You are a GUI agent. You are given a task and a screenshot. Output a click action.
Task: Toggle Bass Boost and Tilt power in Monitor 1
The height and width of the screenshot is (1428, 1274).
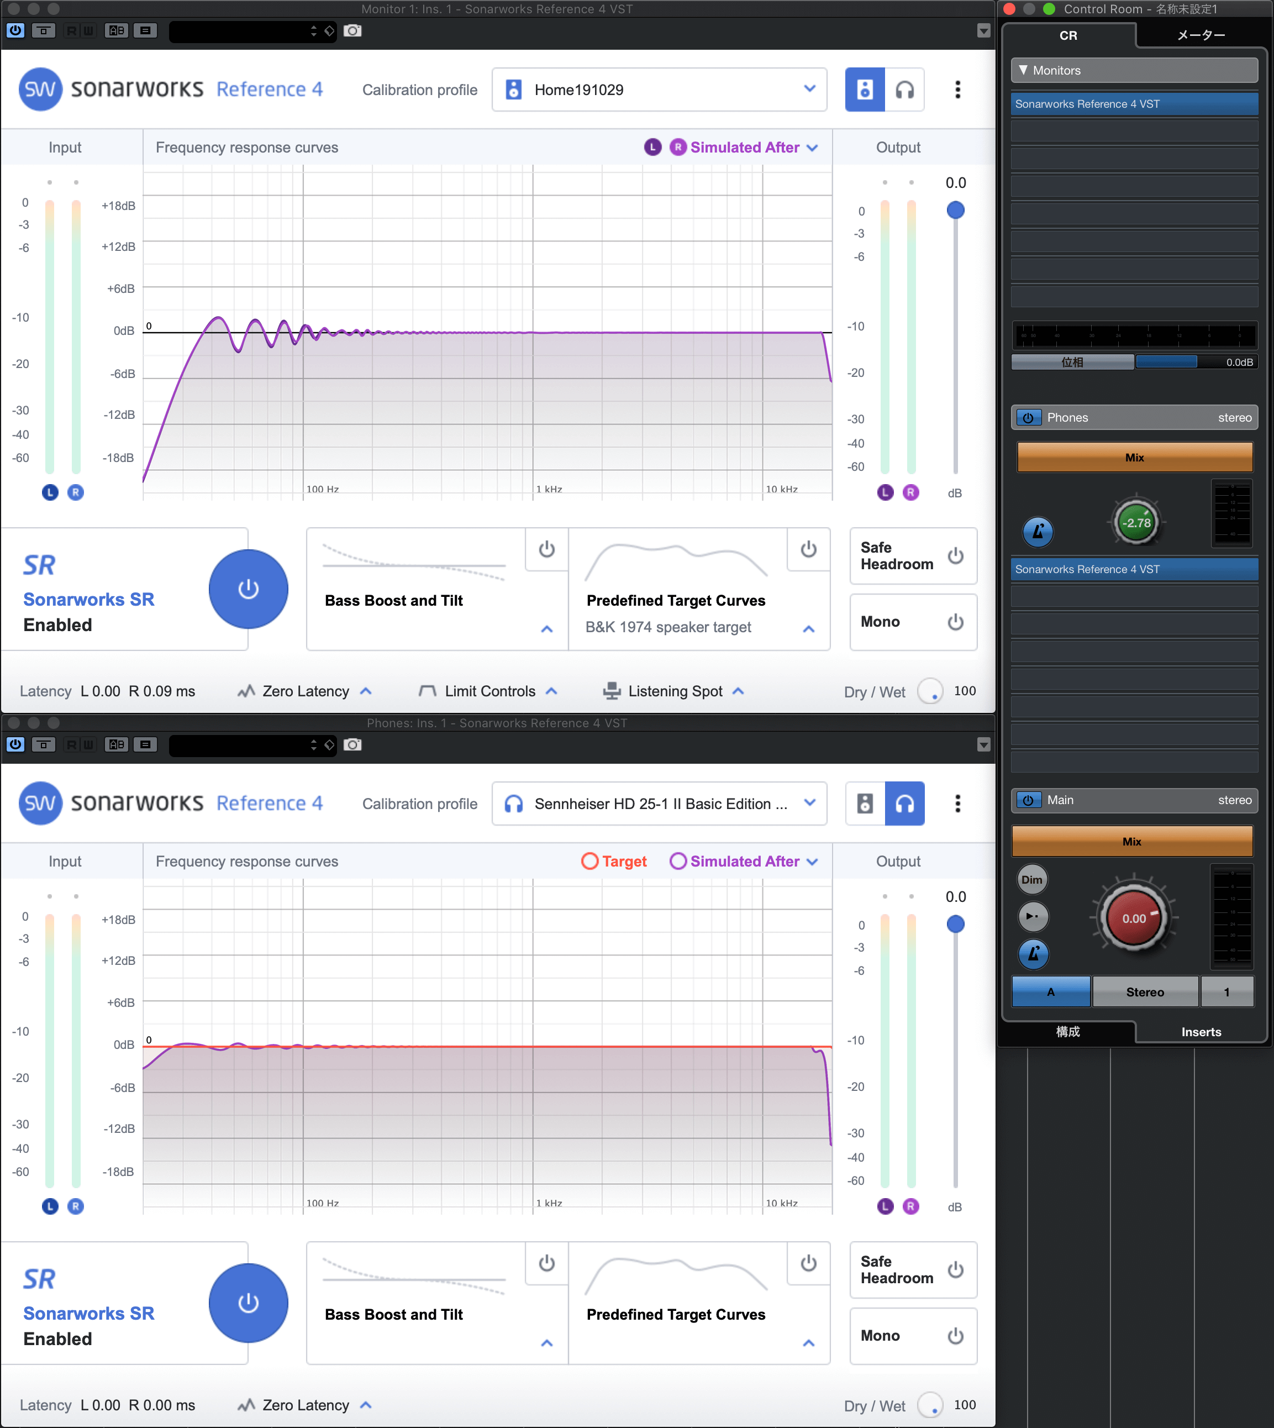click(547, 550)
